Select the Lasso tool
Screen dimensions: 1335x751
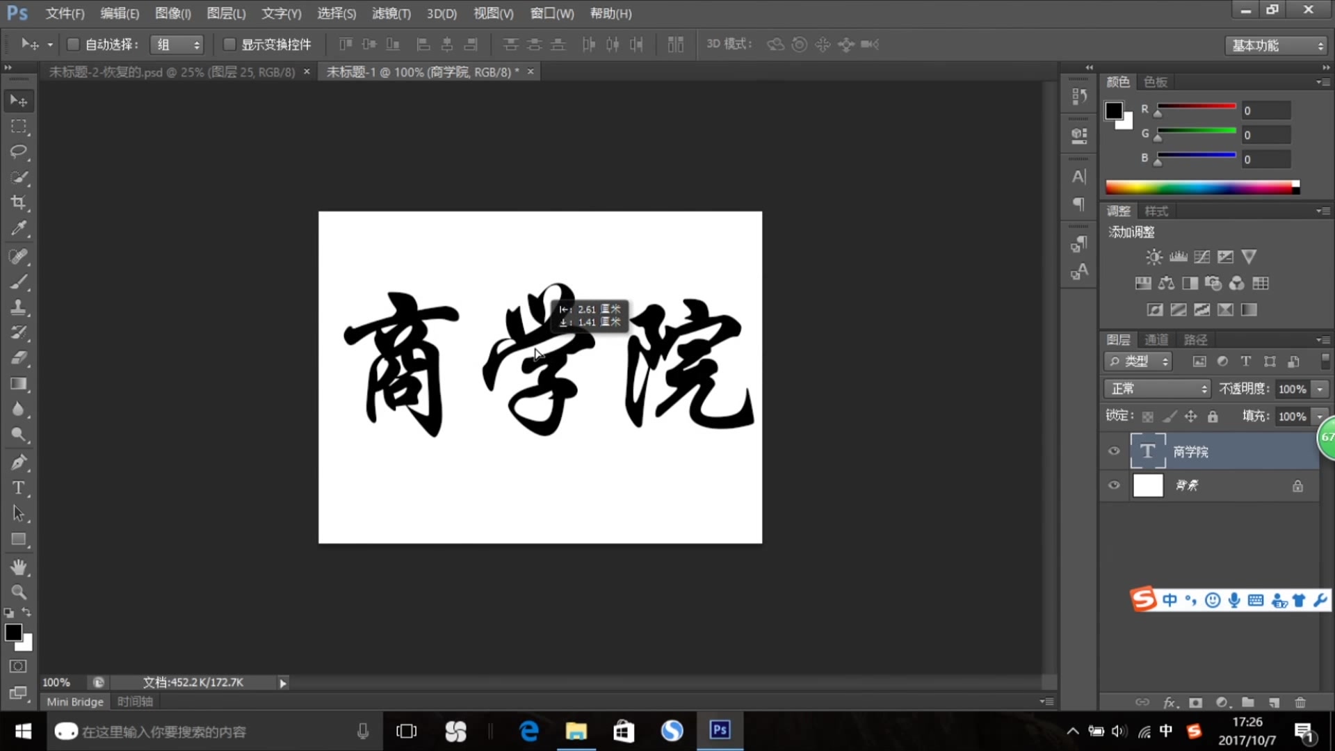(19, 152)
